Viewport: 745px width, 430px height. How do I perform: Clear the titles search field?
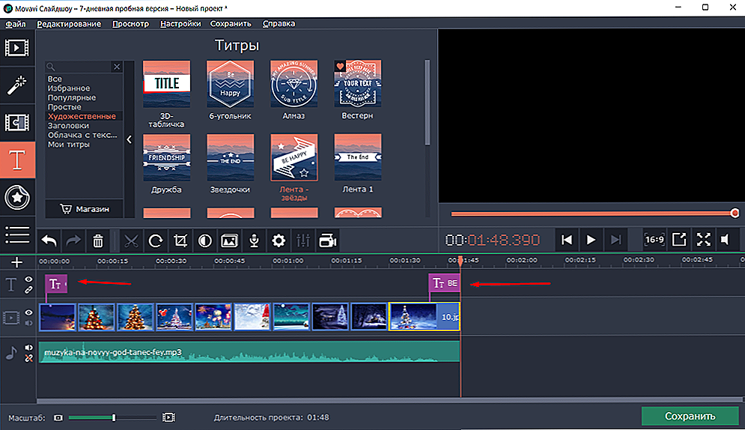tap(117, 67)
